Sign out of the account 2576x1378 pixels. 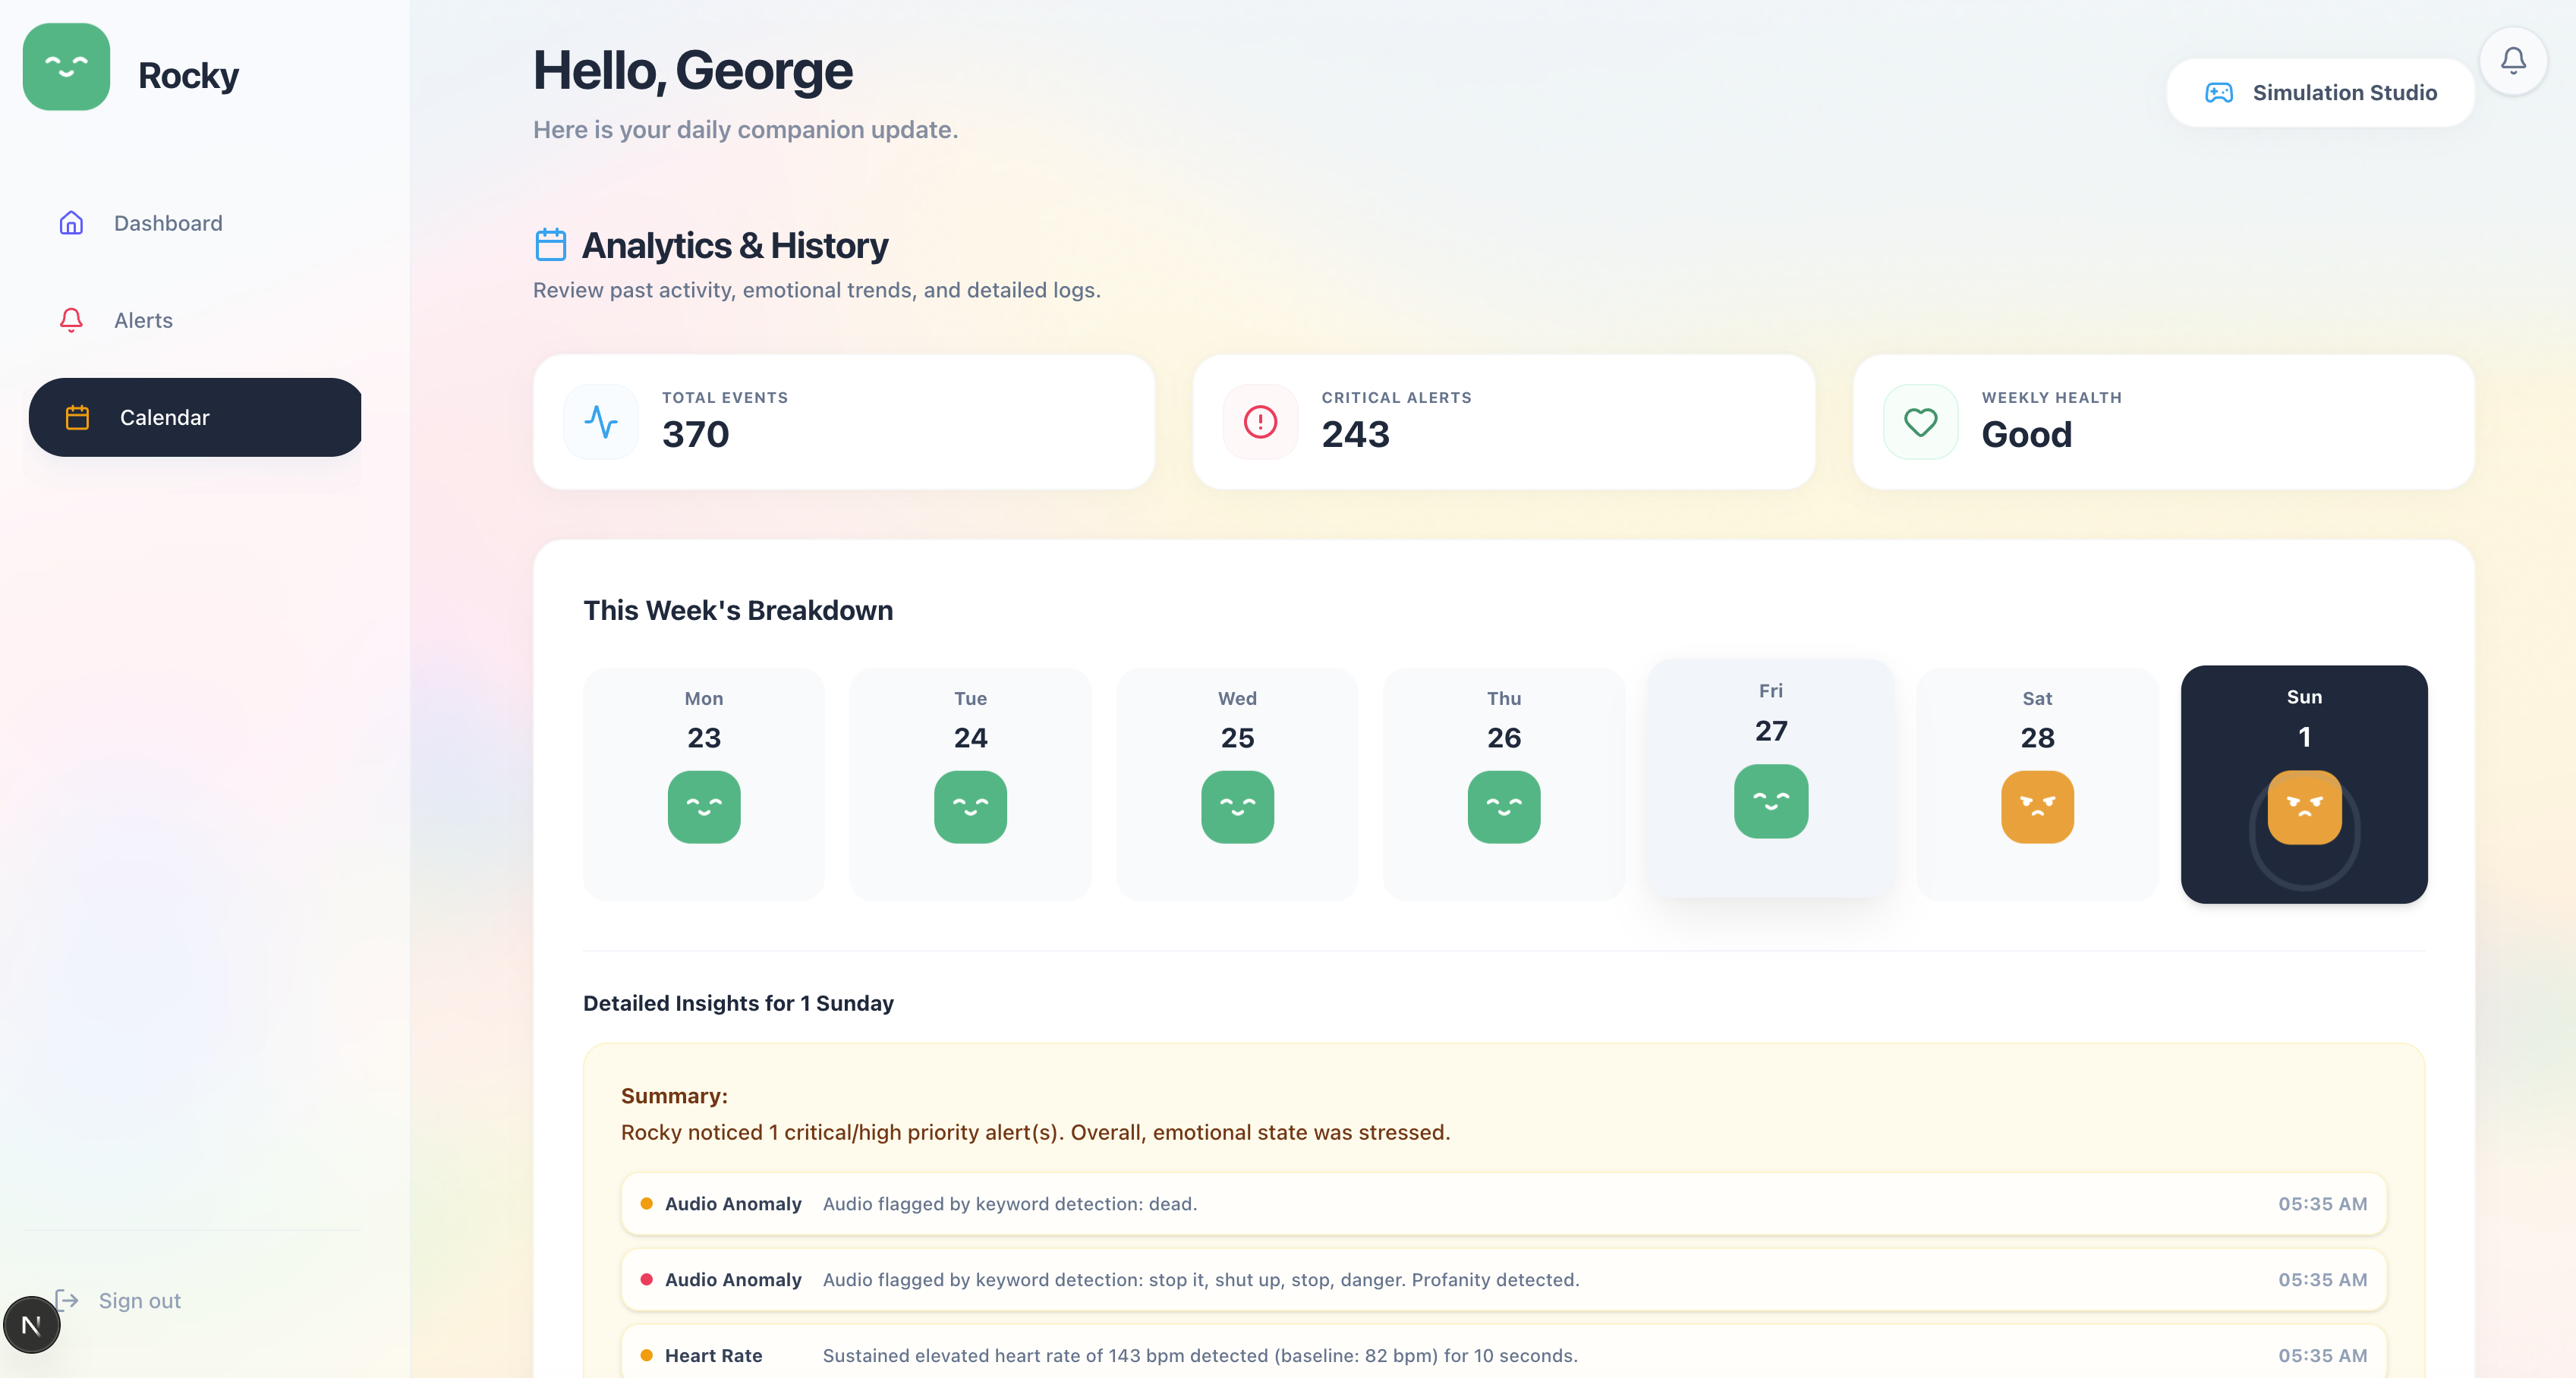pyautogui.click(x=139, y=1300)
